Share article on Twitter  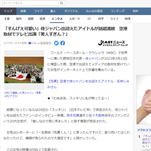[x=56, y=43]
